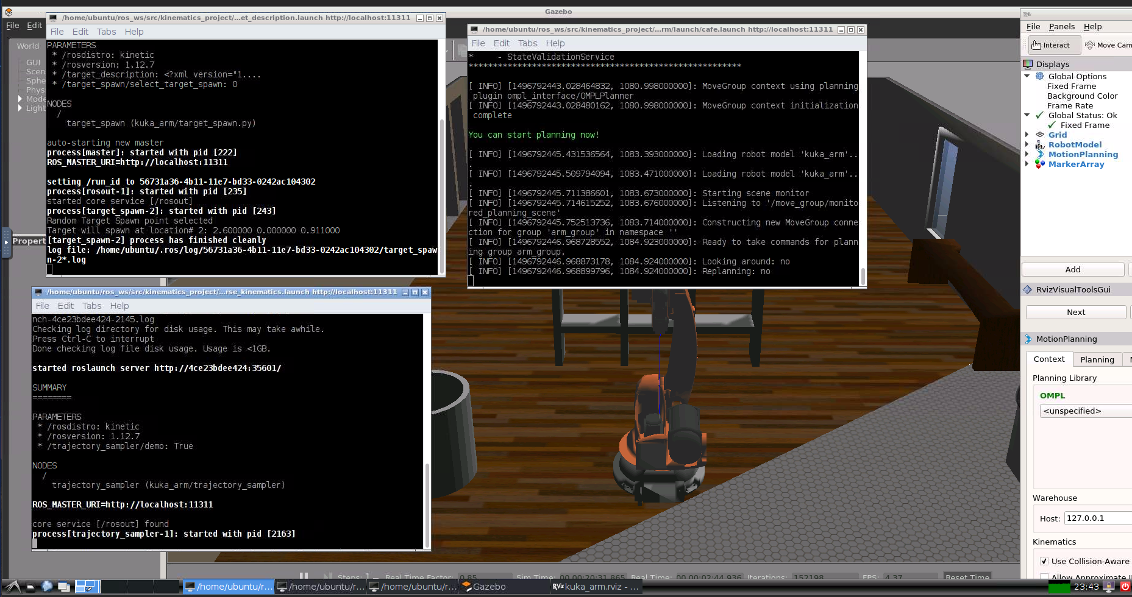Image resolution: width=1132 pixels, height=597 pixels.
Task: Click the Gazebo logo icon at top-left
Action: pos(9,12)
